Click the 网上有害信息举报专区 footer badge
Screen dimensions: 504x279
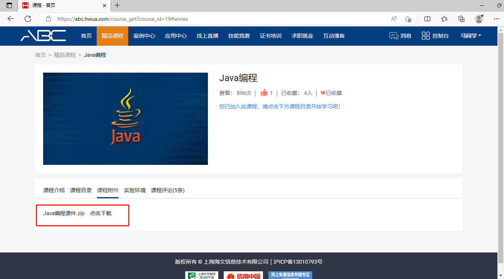[x=290, y=275]
